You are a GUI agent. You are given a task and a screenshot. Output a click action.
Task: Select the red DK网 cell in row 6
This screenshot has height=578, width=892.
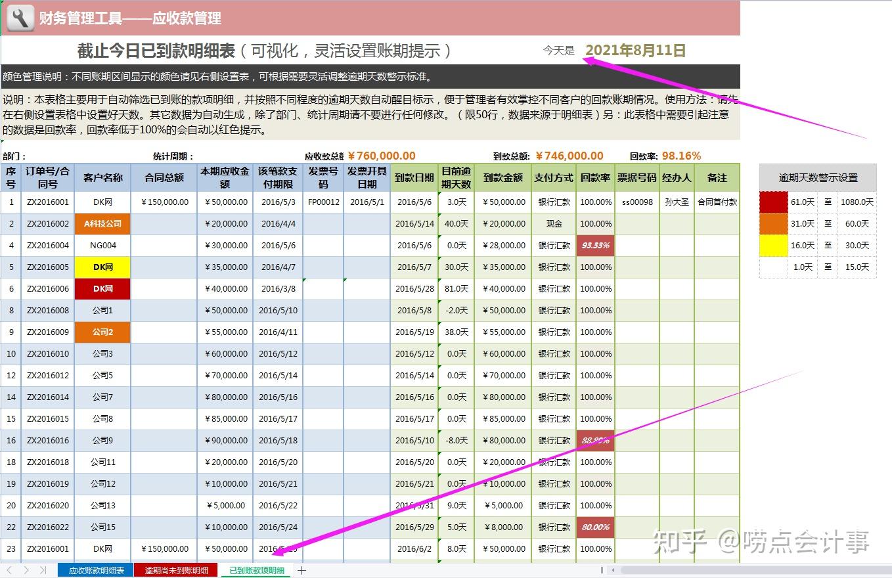pos(102,288)
